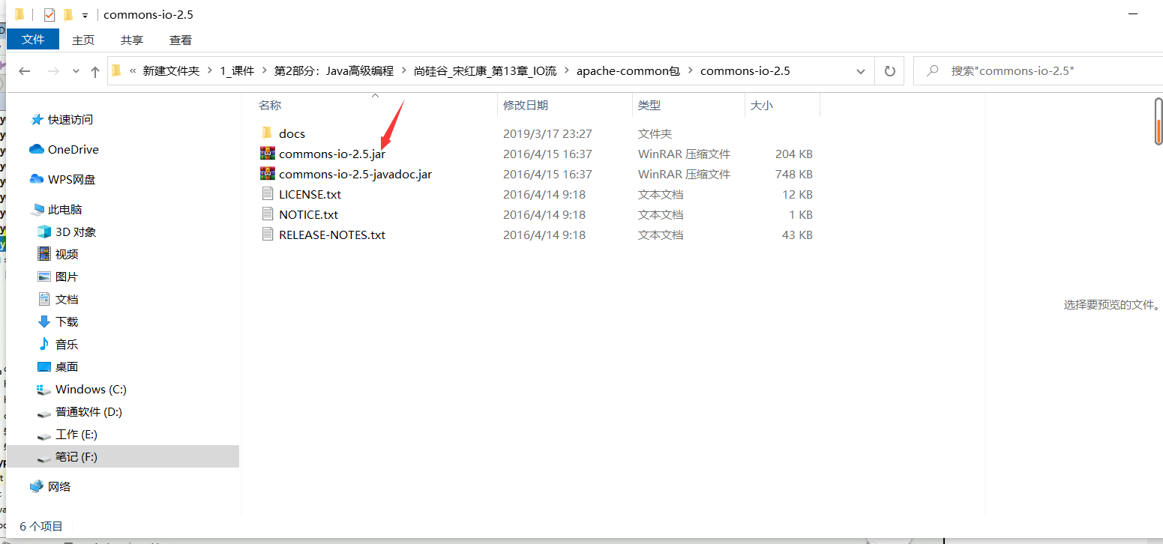Open OneDrive in navigation pane
This screenshot has height=544, width=1163.
(64, 149)
